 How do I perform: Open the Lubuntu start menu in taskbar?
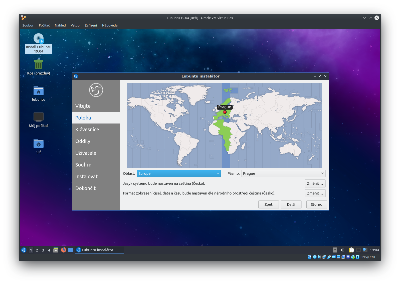coord(24,250)
